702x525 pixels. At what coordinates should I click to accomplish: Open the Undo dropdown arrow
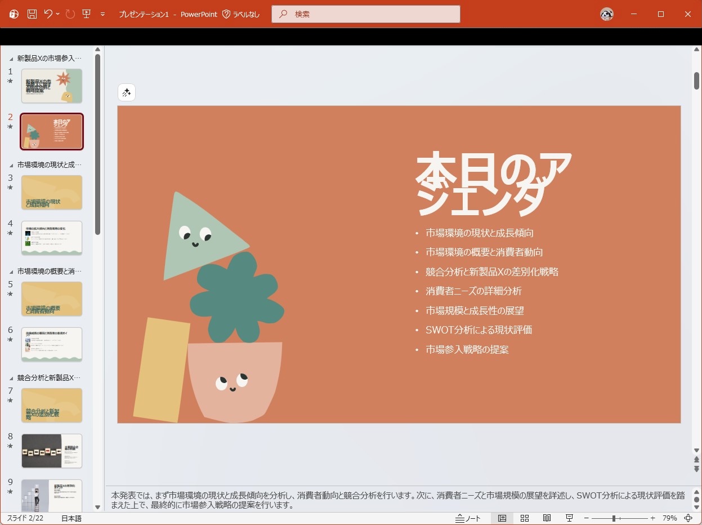click(57, 14)
